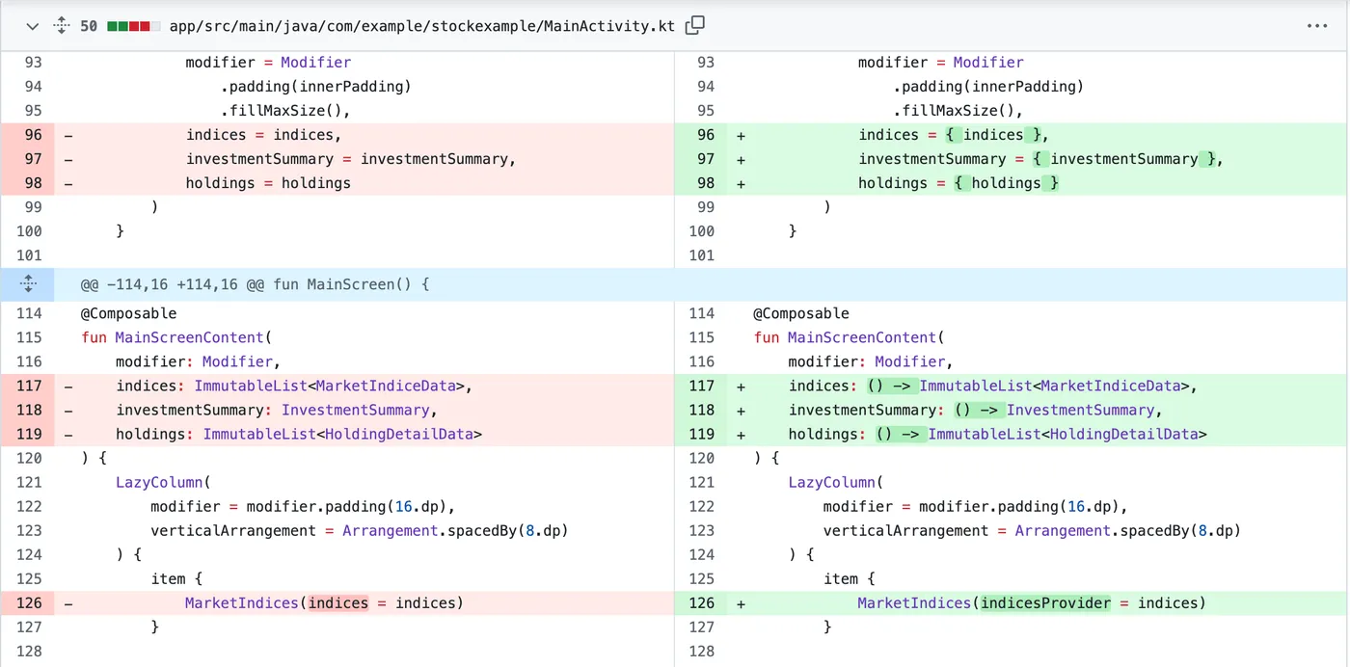
Task: Select right side line number 98
Action: coord(706,183)
